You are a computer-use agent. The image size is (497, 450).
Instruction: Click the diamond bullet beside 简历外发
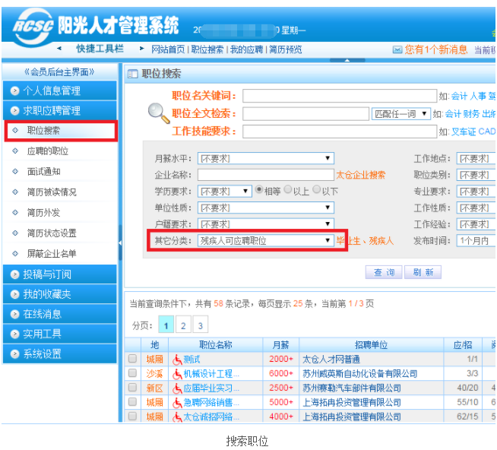[x=15, y=213]
